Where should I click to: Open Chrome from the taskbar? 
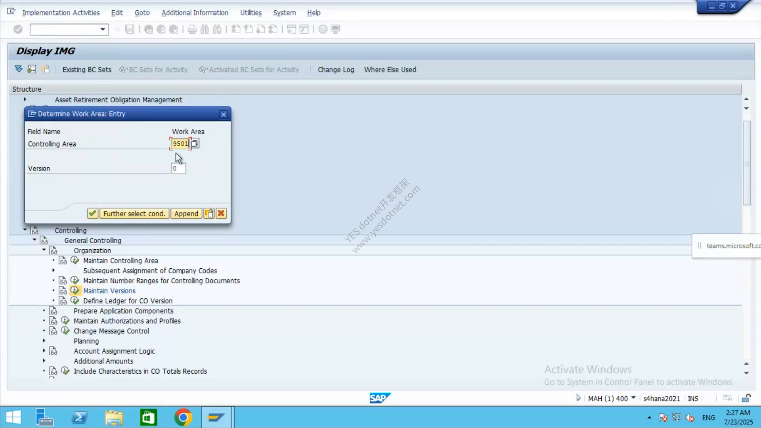[x=183, y=417]
